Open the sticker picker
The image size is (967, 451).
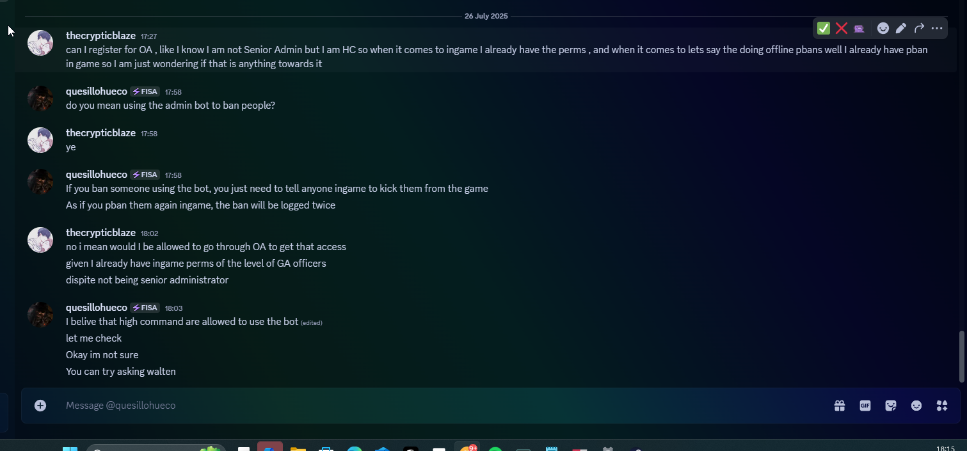point(891,406)
